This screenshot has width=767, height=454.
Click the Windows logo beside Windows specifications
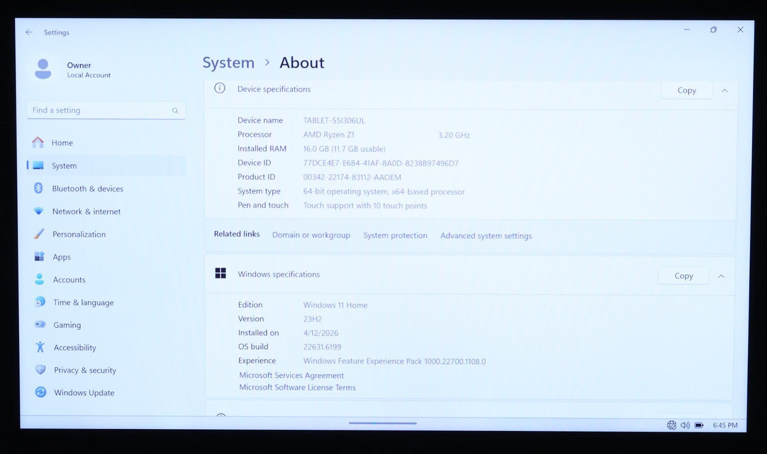[x=221, y=273]
